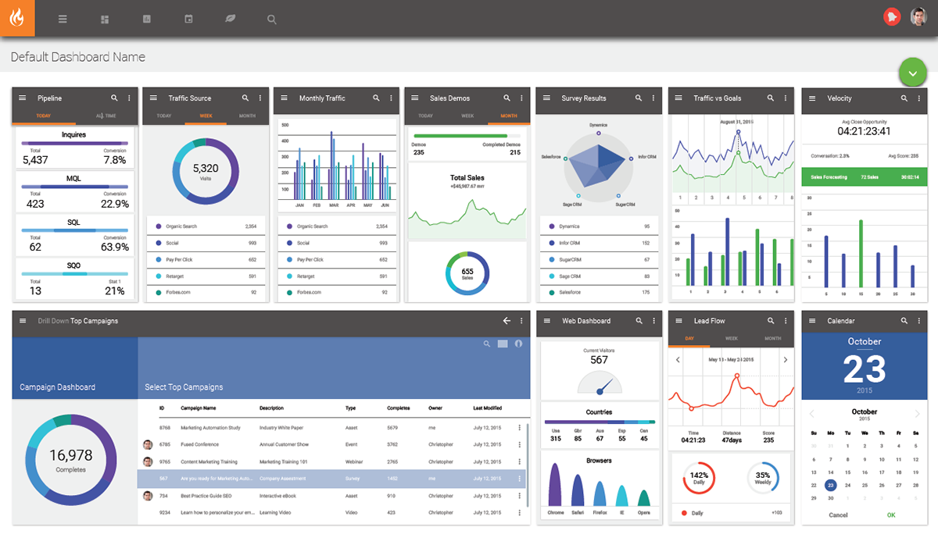Click the Sales Forecasting progress bar in Velocity
938x552 pixels.
[x=864, y=176]
